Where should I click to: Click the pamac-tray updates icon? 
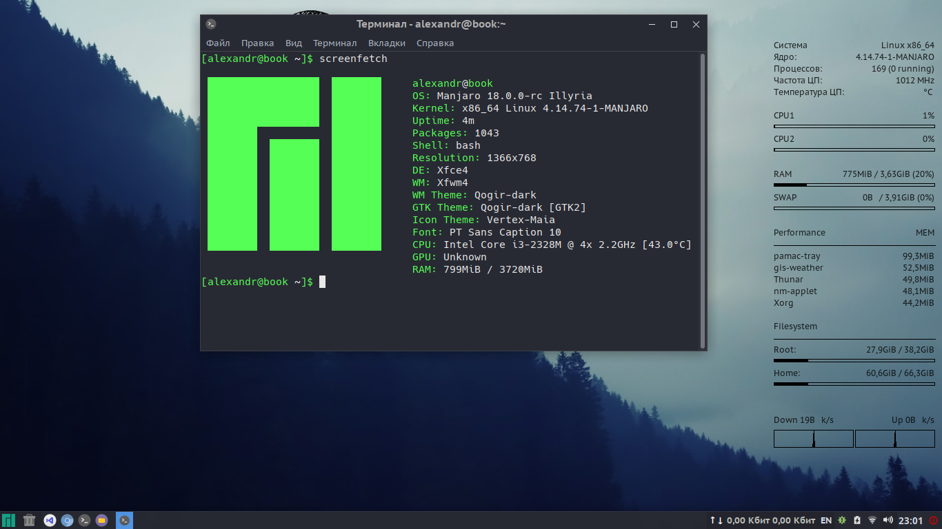tap(841, 521)
